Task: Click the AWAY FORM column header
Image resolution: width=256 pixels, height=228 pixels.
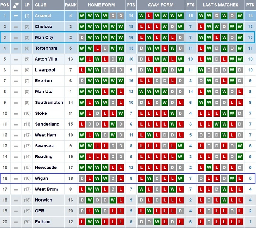Action: pyautogui.click(x=161, y=5)
